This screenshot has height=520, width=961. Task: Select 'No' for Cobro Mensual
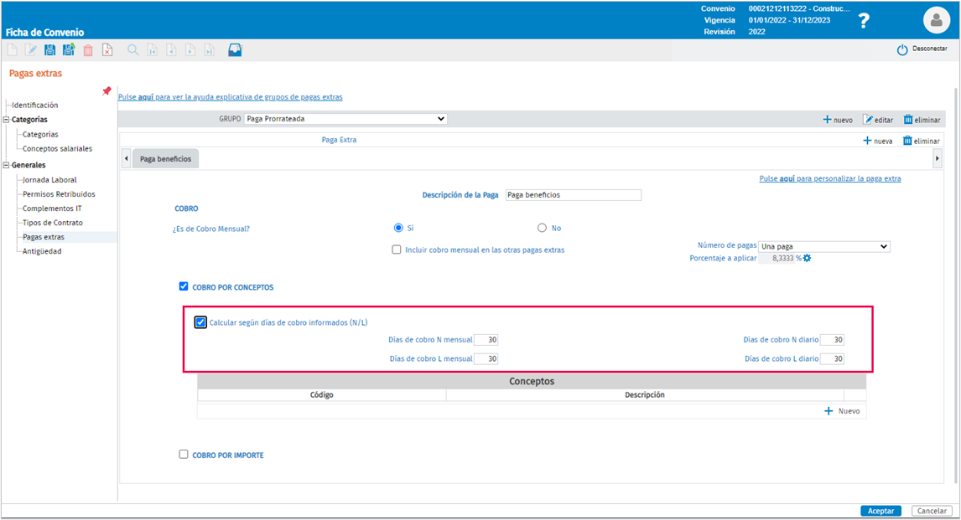542,229
